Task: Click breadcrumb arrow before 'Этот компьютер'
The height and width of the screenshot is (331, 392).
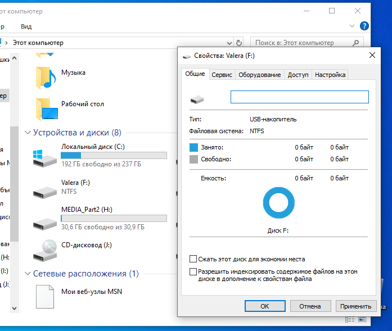Action: pyautogui.click(x=7, y=43)
